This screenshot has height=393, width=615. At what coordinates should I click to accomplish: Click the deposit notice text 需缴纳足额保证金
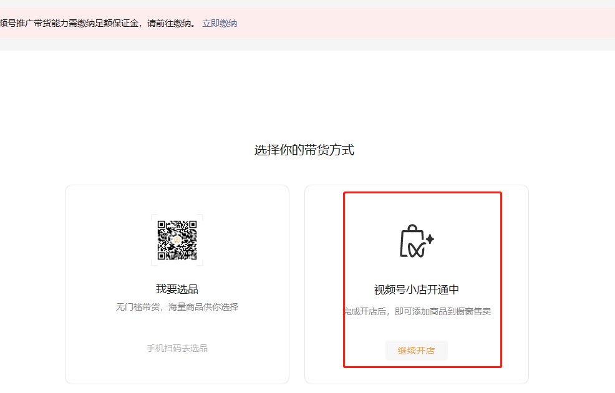click(x=104, y=24)
